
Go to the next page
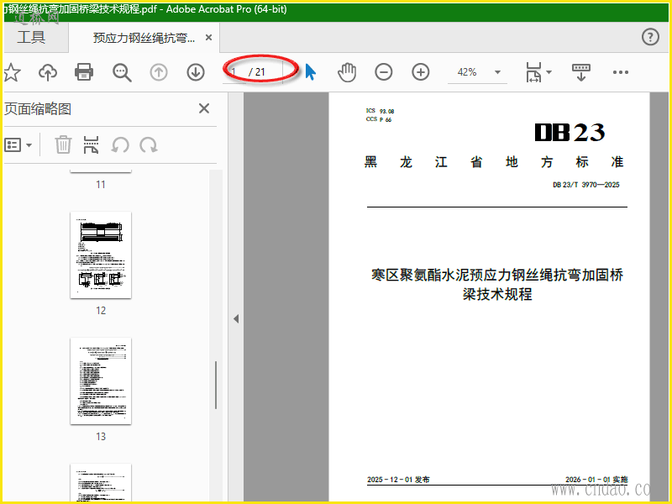point(196,72)
